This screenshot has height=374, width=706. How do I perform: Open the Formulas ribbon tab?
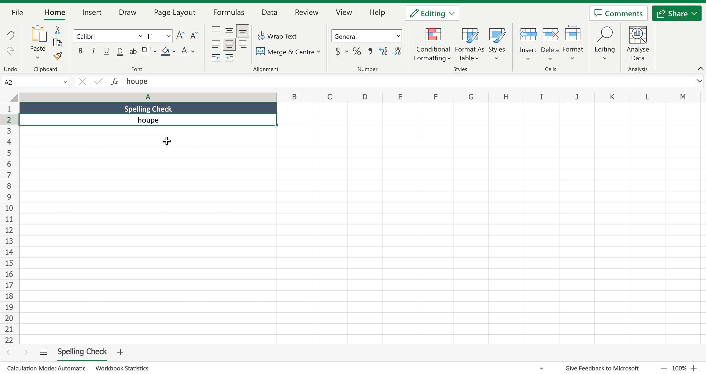[x=229, y=12]
